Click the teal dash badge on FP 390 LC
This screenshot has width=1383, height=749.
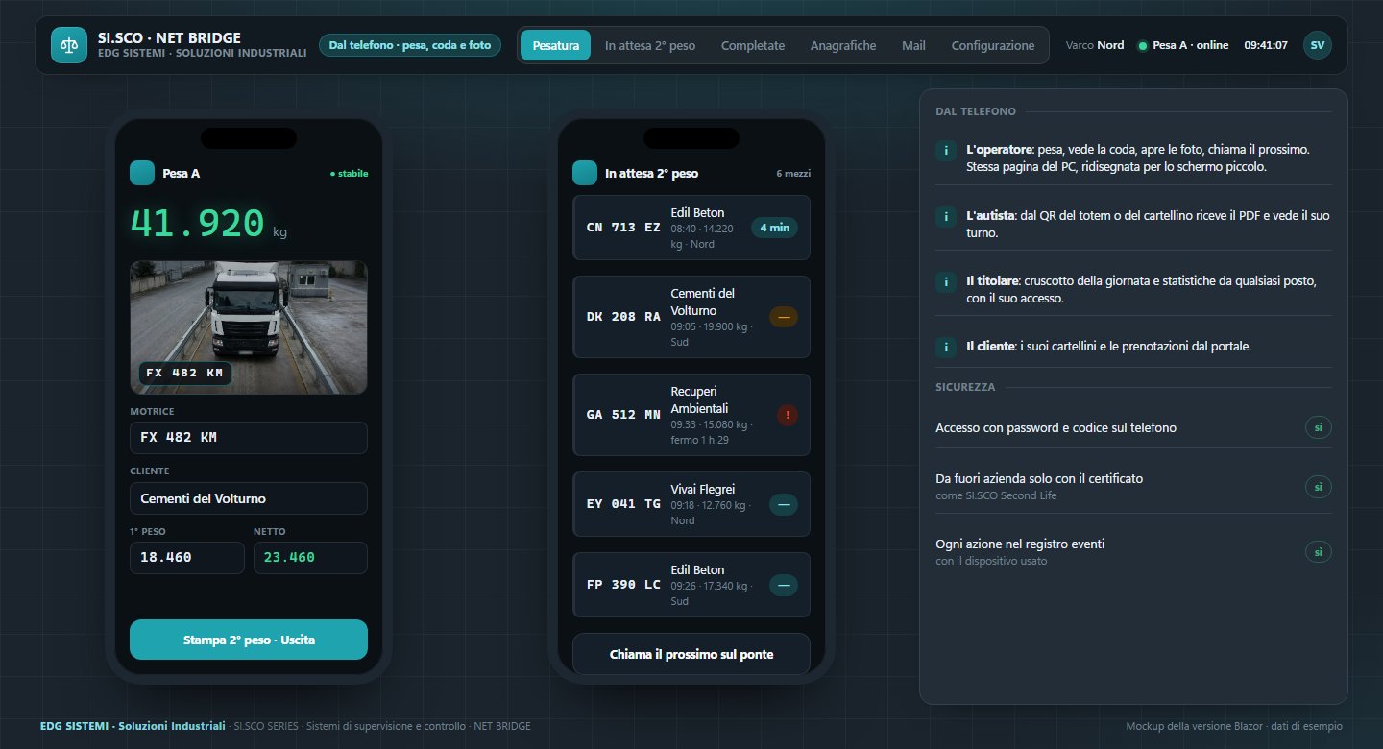tap(784, 585)
